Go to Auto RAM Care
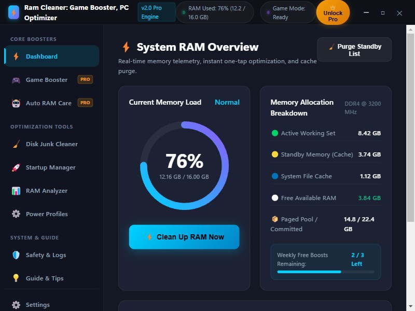The image size is (415, 311). pos(51,103)
